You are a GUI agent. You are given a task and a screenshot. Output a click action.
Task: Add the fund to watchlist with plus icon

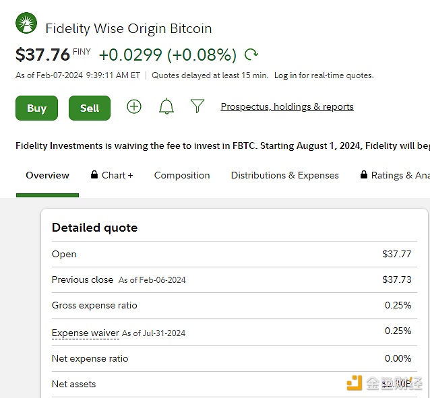pyautogui.click(x=134, y=106)
